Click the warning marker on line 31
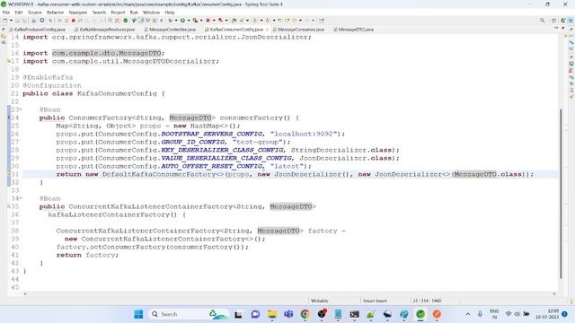The image size is (575, 323). click(x=9, y=174)
